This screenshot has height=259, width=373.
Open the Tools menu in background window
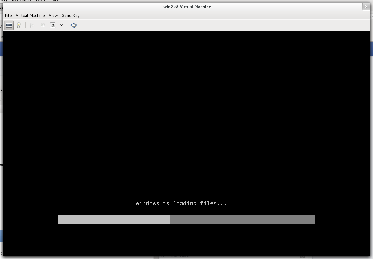coord(40,1)
